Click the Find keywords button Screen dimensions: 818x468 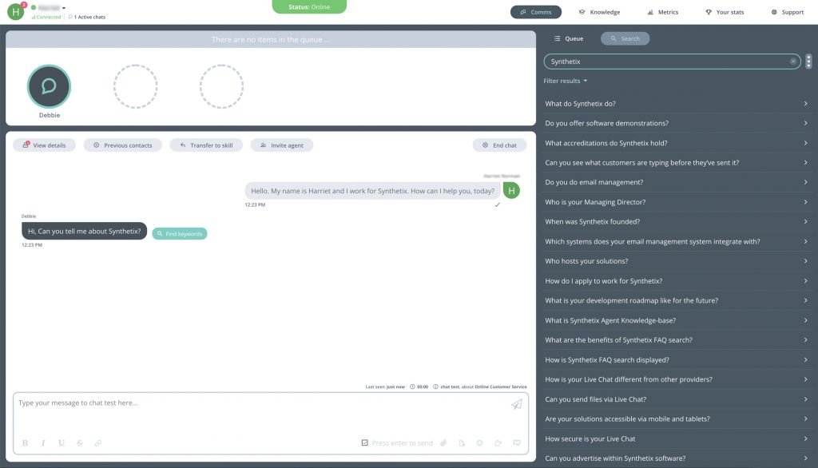coord(180,234)
